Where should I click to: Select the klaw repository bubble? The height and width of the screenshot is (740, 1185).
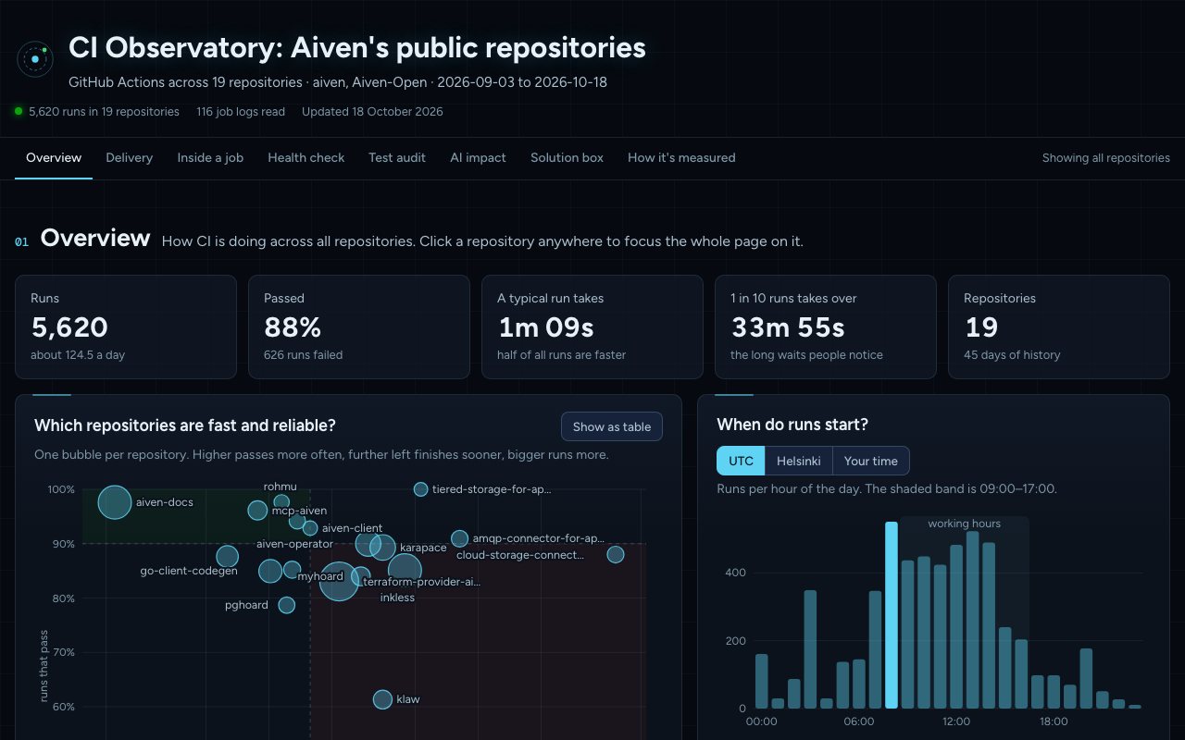pos(382,699)
